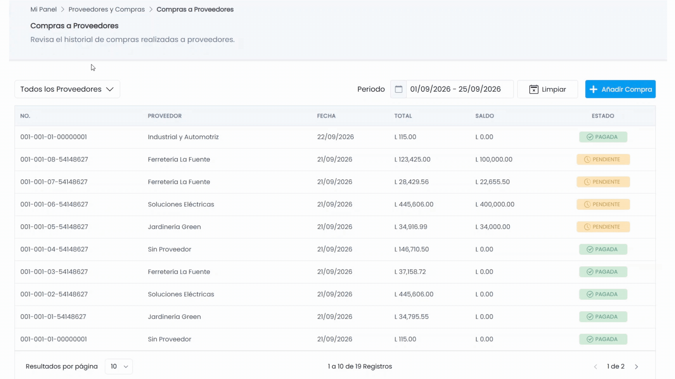Click Compras a Proveedores breadcrumb
Screen dimensions: 675x379
195,9
